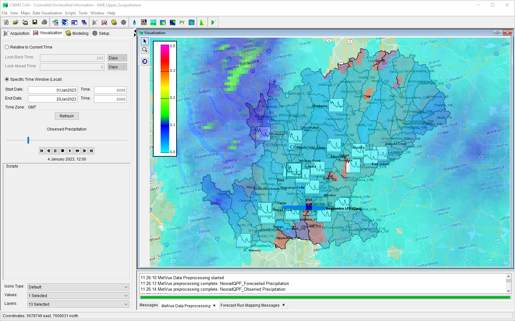This screenshot has height=321, width=515.
Task: Click message log scrollbar down arrow
Action: tap(508, 291)
